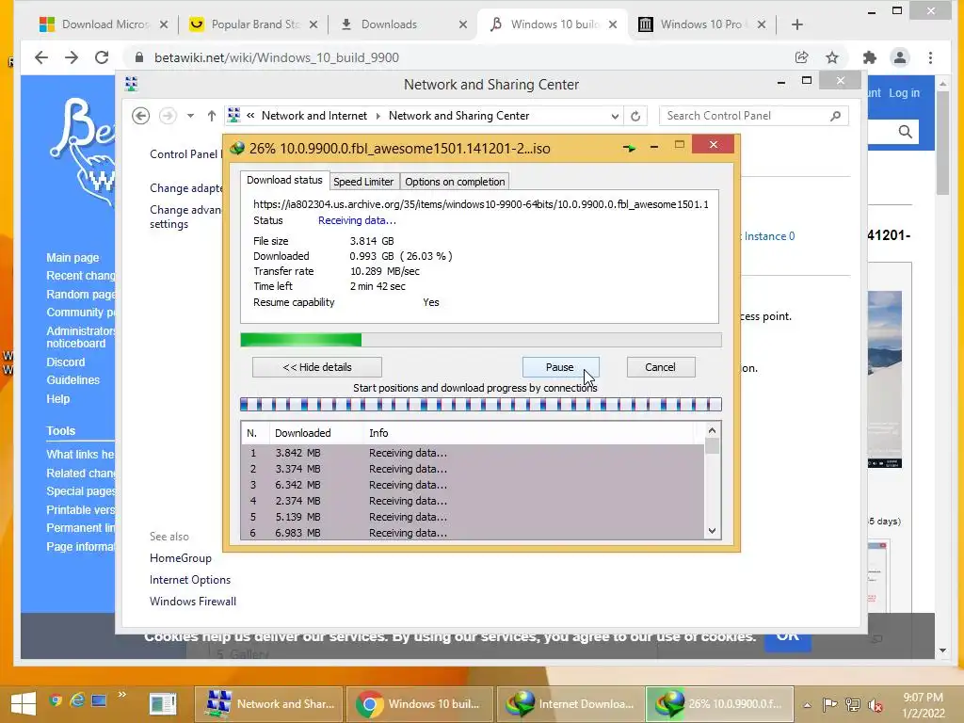
Task: Show hidden system tray icons
Action: tap(807, 704)
